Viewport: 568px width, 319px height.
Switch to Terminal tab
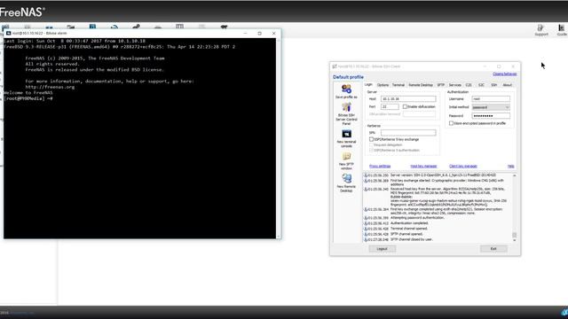point(398,85)
